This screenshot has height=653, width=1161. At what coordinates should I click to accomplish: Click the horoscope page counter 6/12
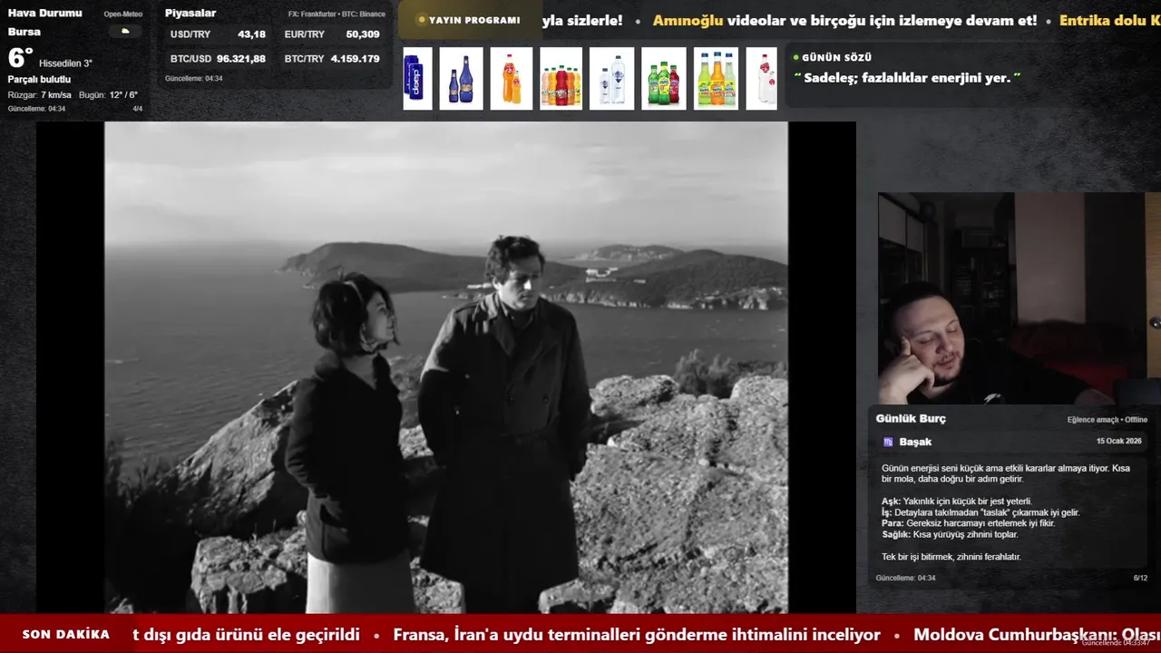1140,578
